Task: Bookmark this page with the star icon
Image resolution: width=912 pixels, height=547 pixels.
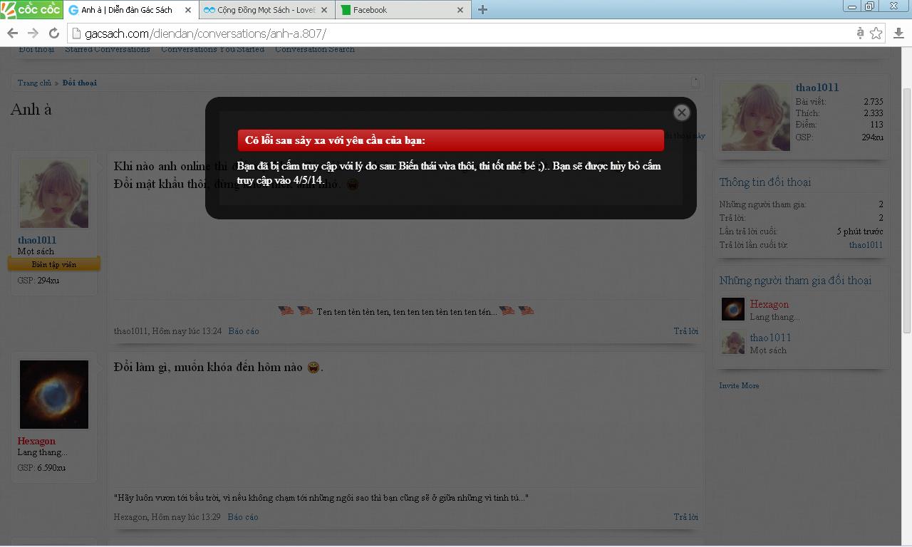Action: click(876, 33)
